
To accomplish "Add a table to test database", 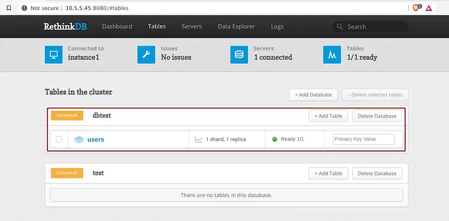I will click(x=328, y=174).
